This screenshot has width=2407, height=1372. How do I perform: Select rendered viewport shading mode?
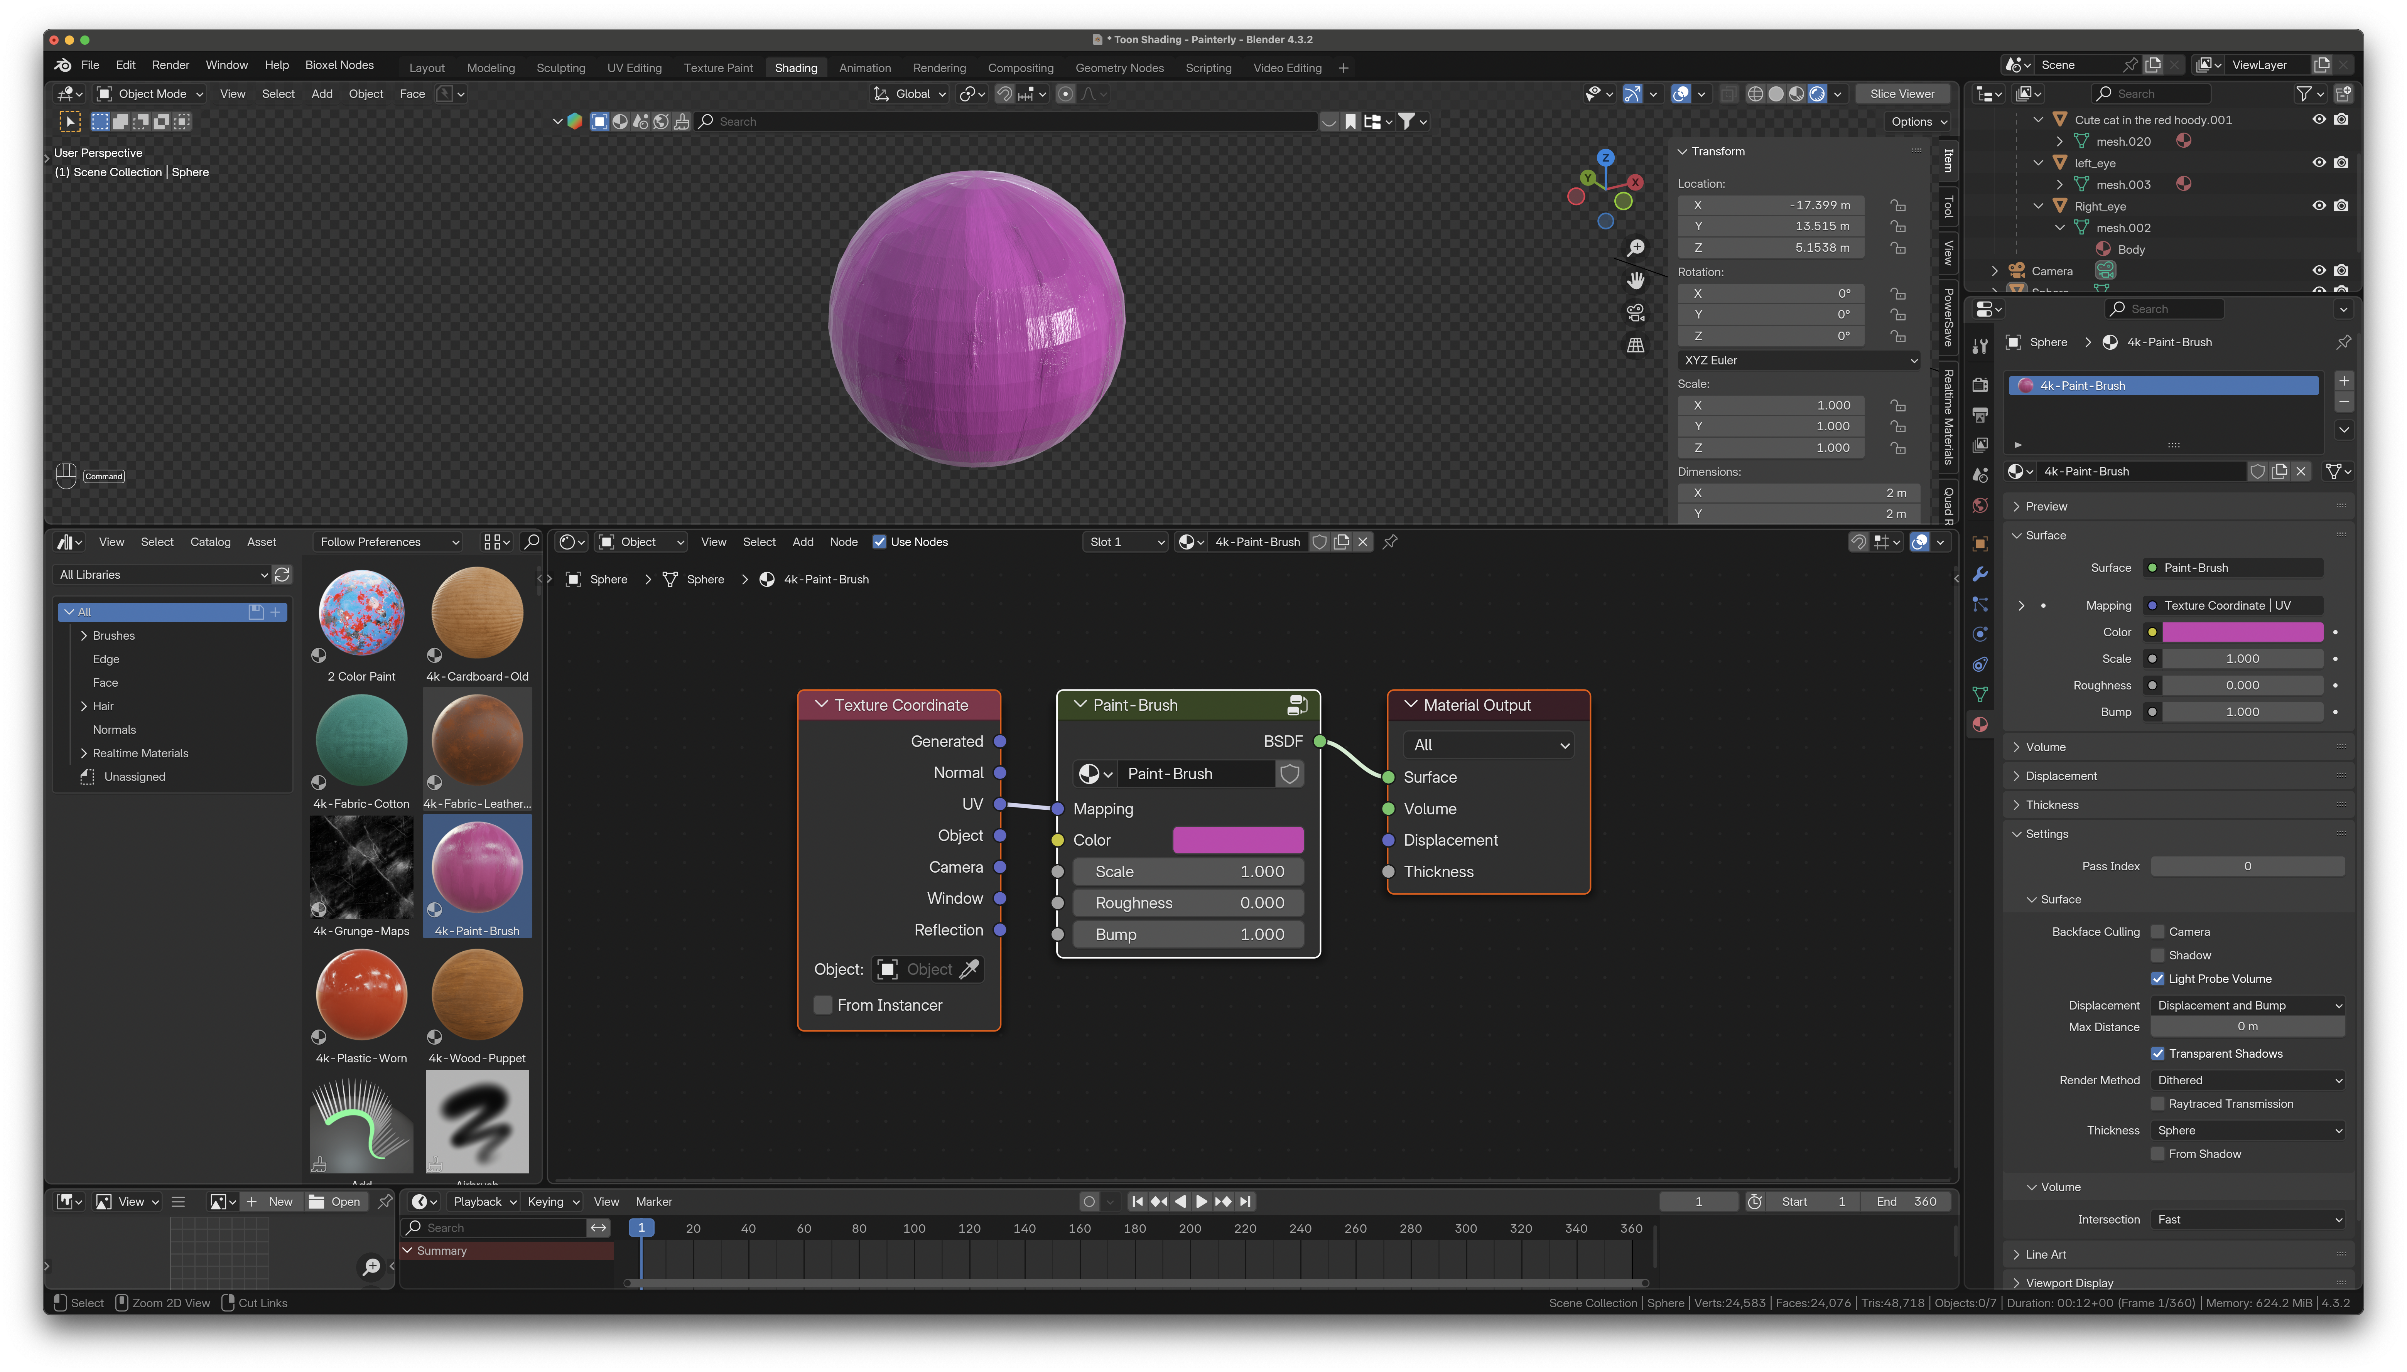pos(1818,94)
